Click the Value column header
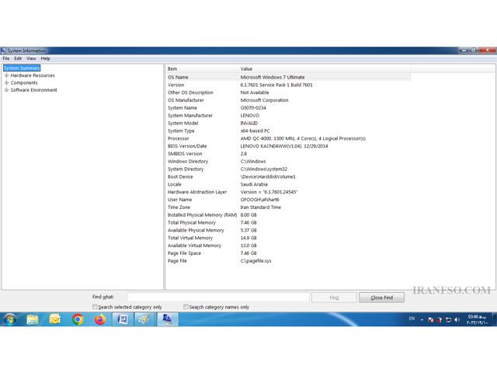The image size is (497, 373). [x=325, y=69]
